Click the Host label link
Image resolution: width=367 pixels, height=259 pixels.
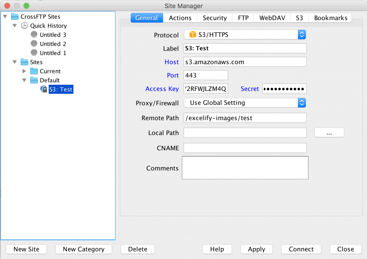coord(172,62)
